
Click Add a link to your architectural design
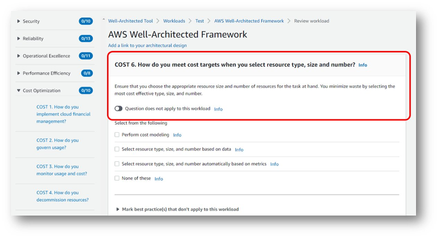(147, 45)
